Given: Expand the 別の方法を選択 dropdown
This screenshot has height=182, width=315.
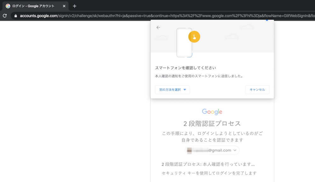Looking at the screenshot, I should [172, 90].
